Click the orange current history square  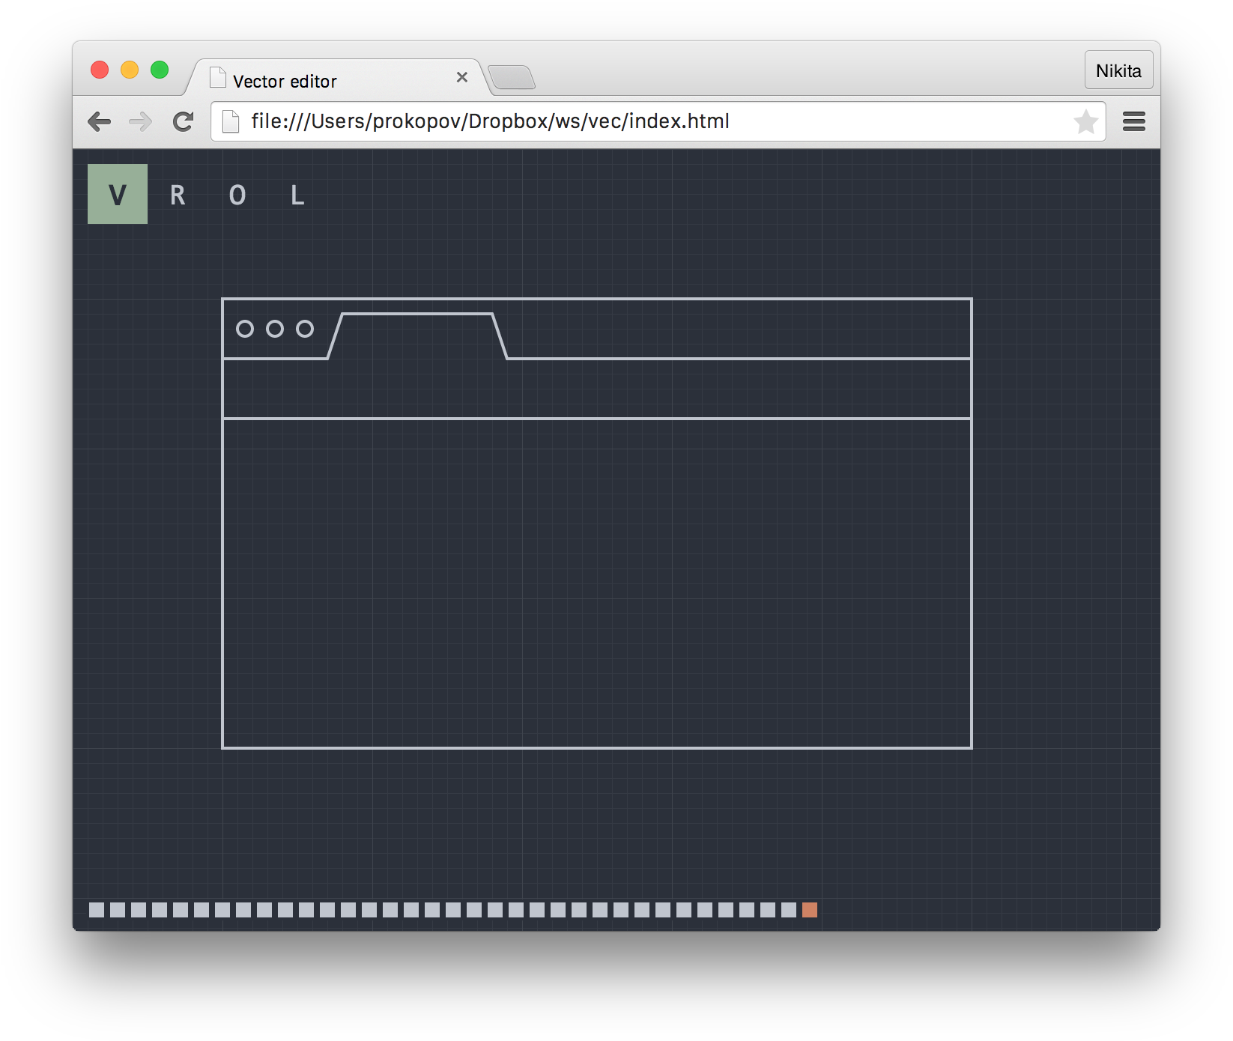click(810, 909)
